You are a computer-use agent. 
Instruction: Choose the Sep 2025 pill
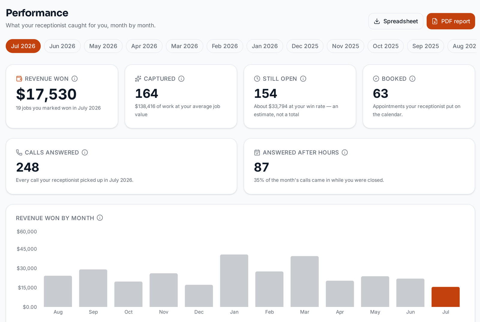(x=426, y=46)
